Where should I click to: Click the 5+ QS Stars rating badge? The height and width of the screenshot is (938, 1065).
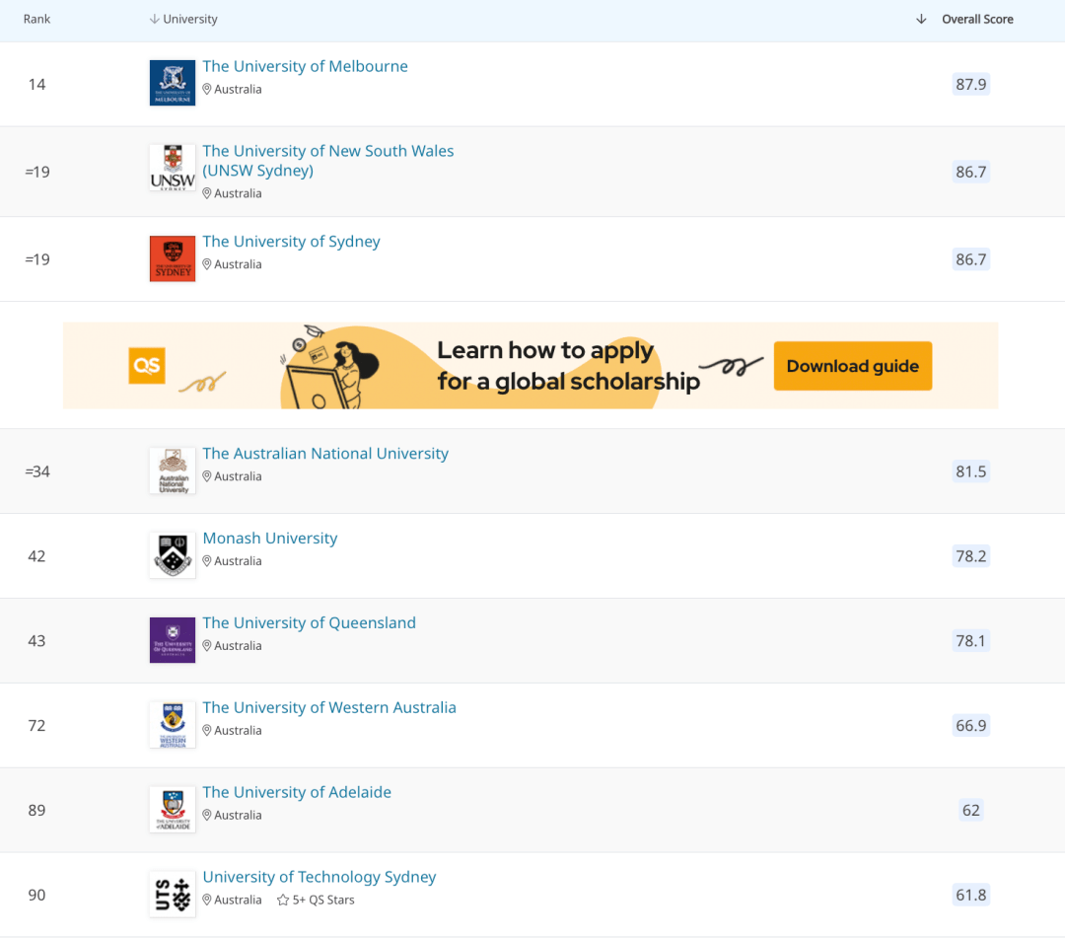[316, 901]
